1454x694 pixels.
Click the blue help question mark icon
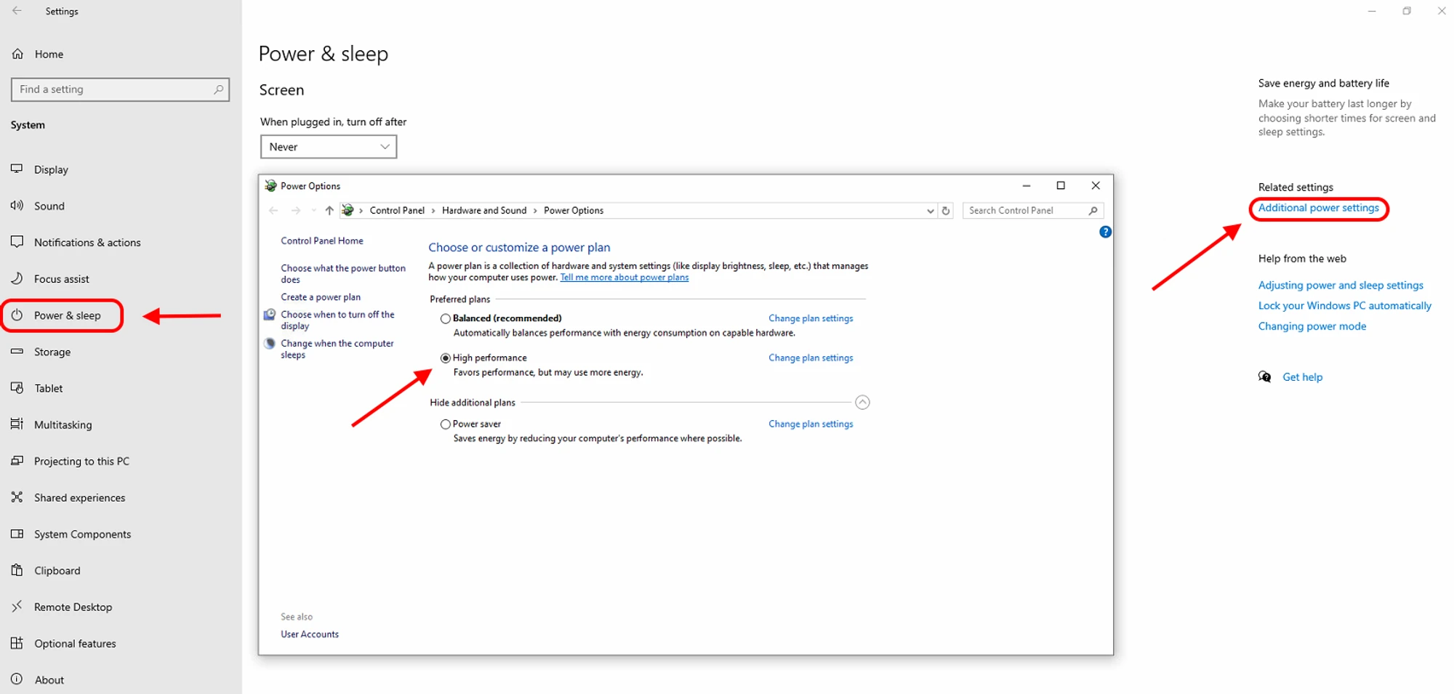(1105, 232)
